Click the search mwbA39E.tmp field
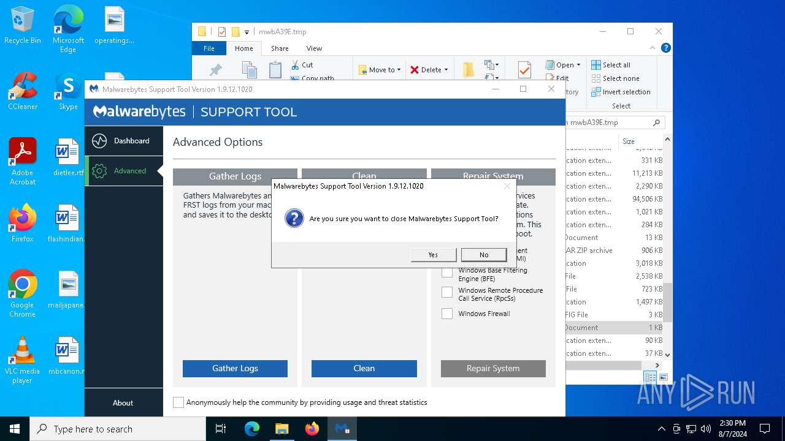Screen dimensions: 785x441 615,123
